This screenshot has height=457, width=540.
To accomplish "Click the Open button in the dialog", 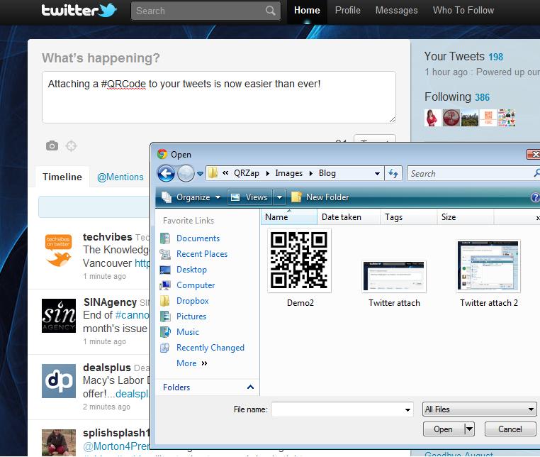I will tap(443, 429).
